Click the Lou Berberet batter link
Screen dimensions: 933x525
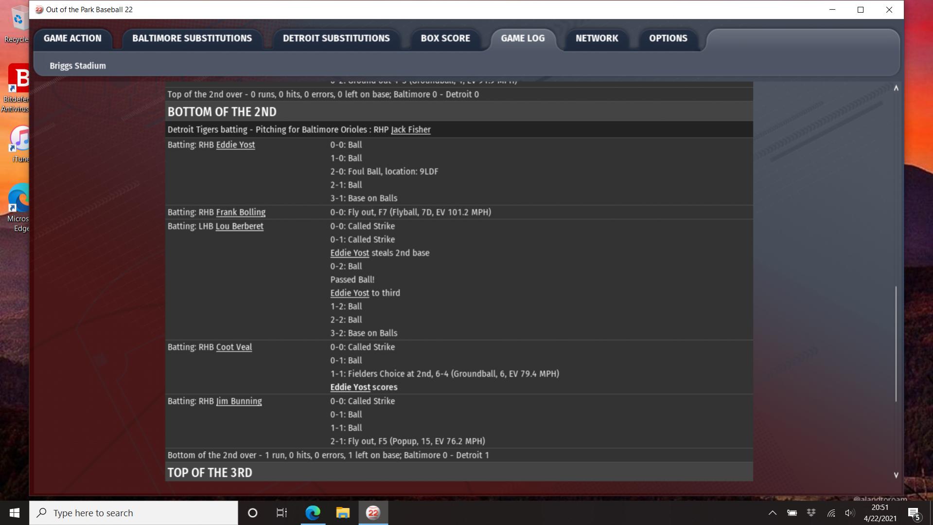point(239,226)
